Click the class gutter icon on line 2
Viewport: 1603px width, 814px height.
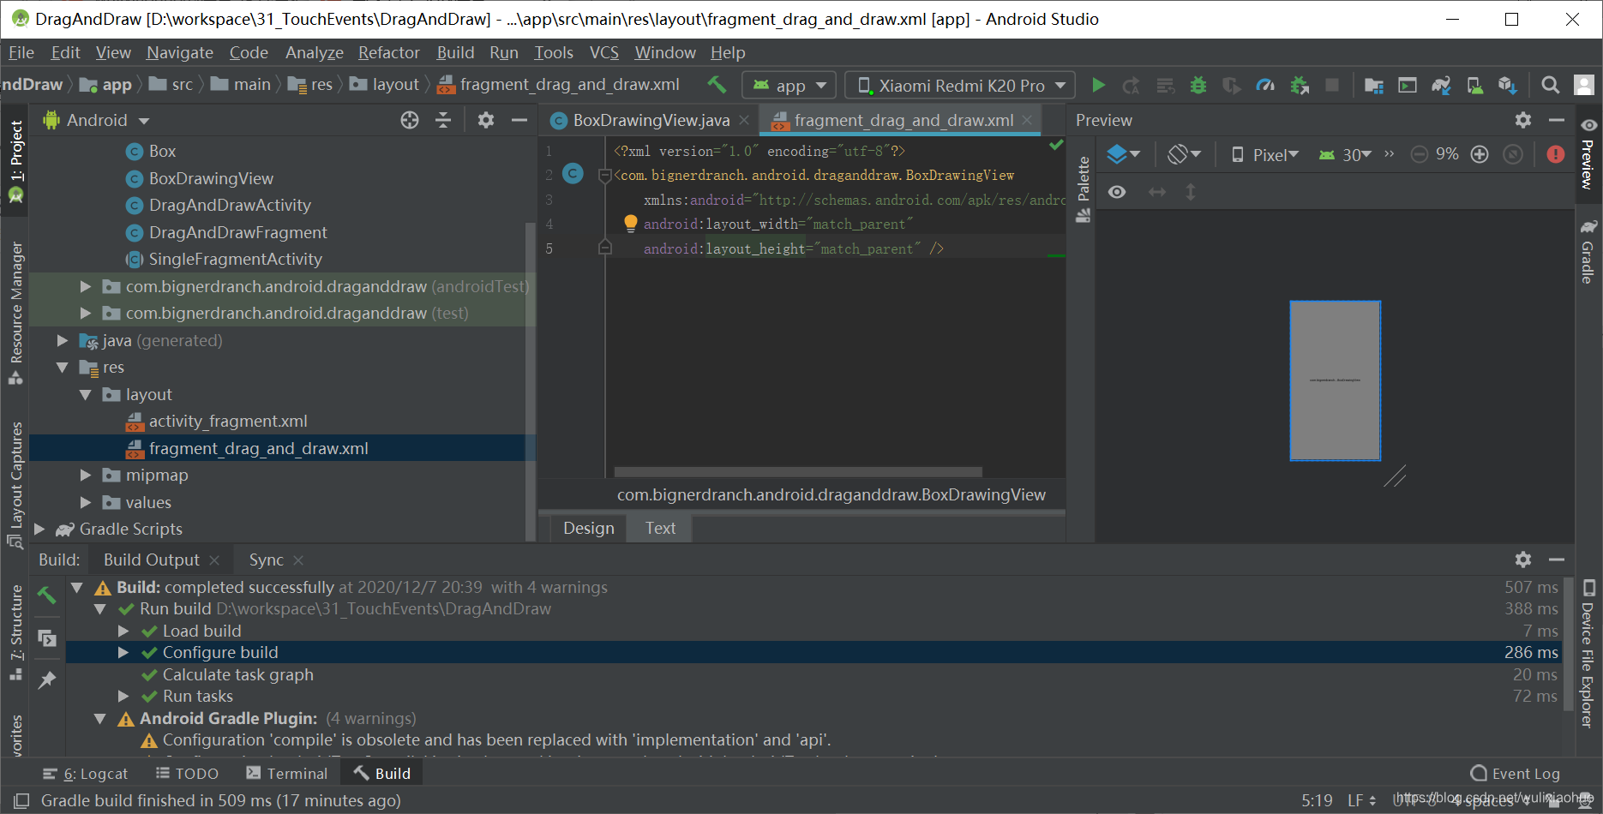[x=573, y=174]
